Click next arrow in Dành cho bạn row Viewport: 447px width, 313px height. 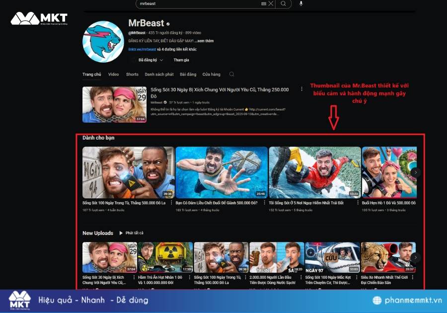point(416,172)
